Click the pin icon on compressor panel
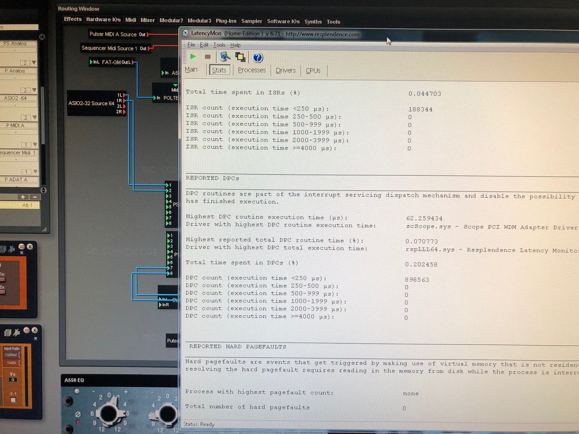The height and width of the screenshot is (434, 579). pyautogui.click(x=17, y=332)
